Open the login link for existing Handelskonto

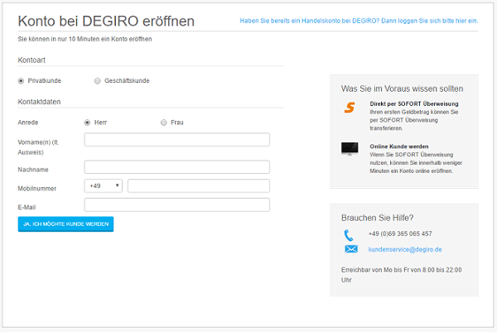359,21
